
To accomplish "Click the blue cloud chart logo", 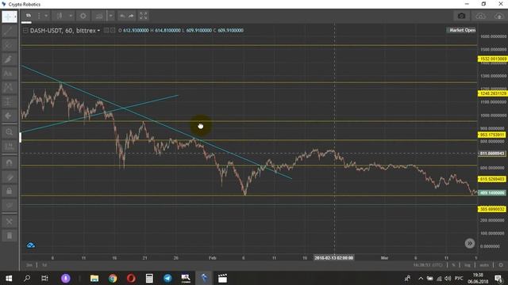I will pos(31,245).
